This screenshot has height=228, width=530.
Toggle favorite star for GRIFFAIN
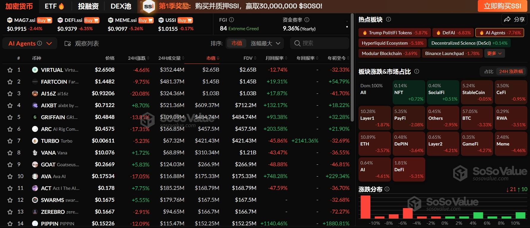(10, 117)
